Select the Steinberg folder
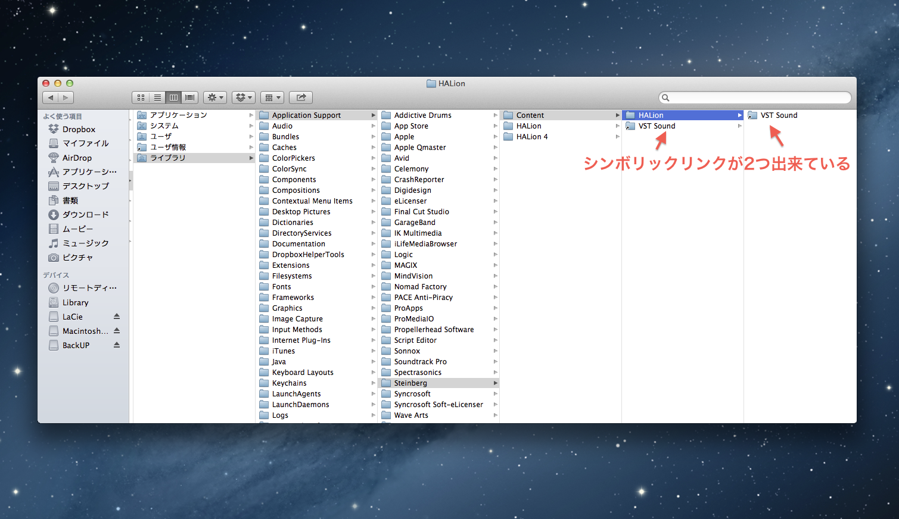The height and width of the screenshot is (519, 899). (x=438, y=383)
